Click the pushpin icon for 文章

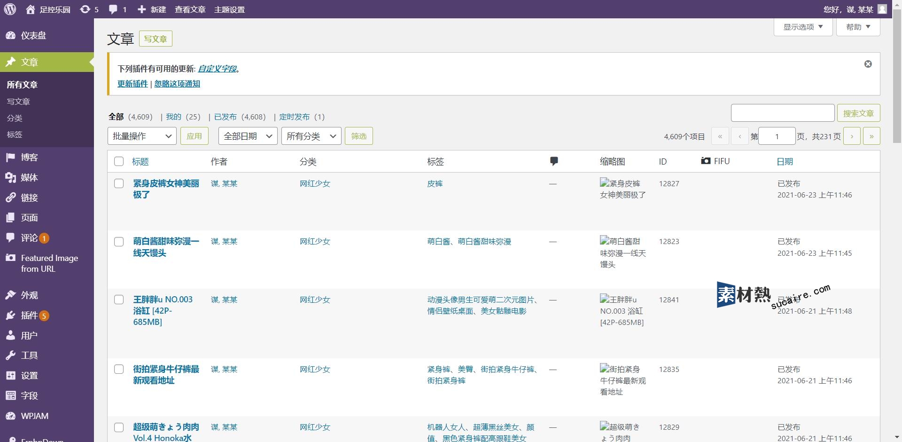click(11, 62)
